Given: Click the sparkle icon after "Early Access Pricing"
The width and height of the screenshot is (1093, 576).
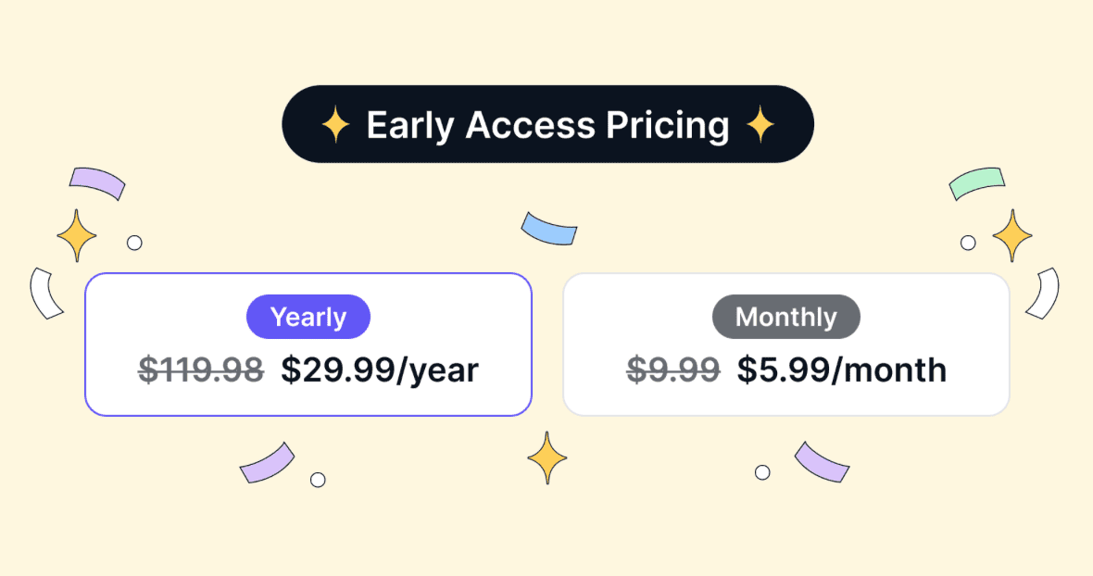Looking at the screenshot, I should [760, 125].
